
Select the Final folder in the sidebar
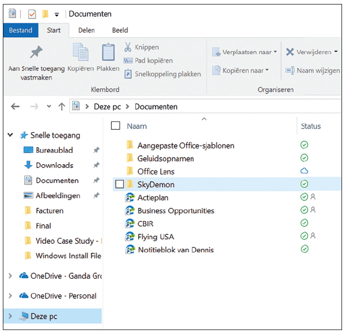pyautogui.click(x=43, y=226)
